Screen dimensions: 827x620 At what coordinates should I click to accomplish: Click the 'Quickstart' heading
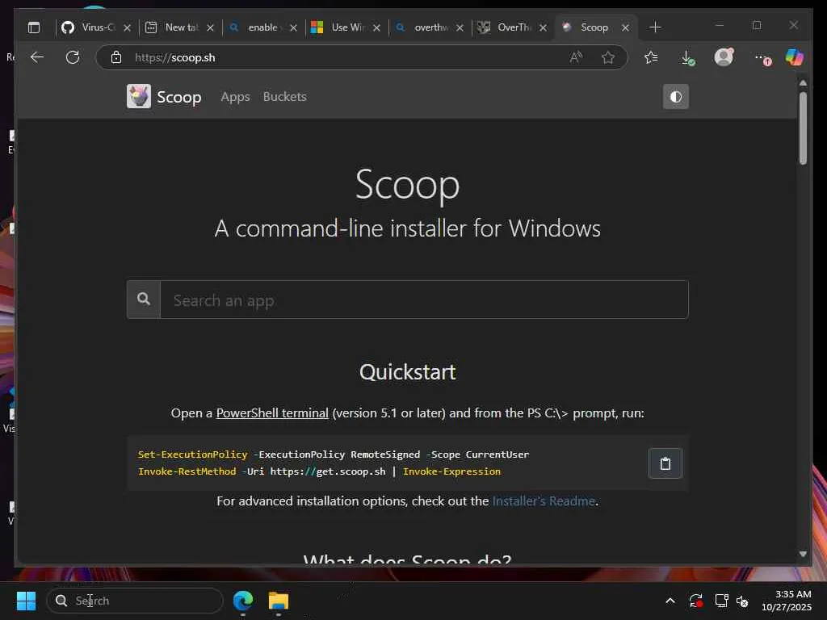click(408, 372)
